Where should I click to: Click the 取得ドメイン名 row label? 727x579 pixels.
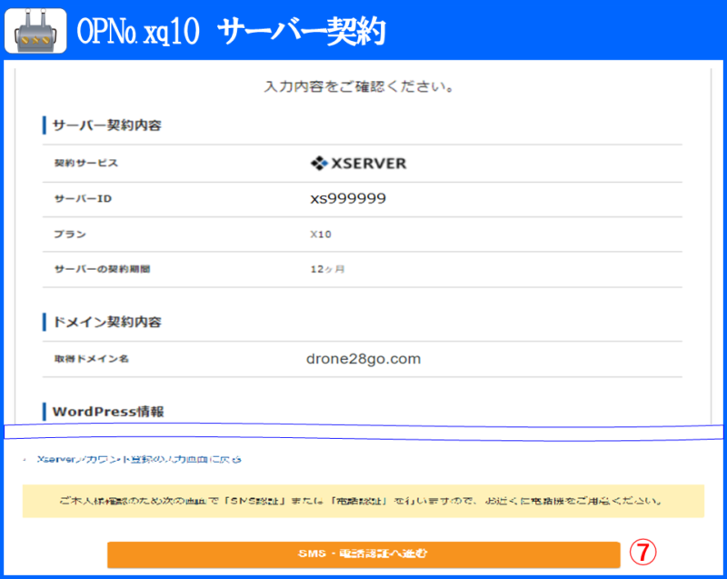[92, 359]
